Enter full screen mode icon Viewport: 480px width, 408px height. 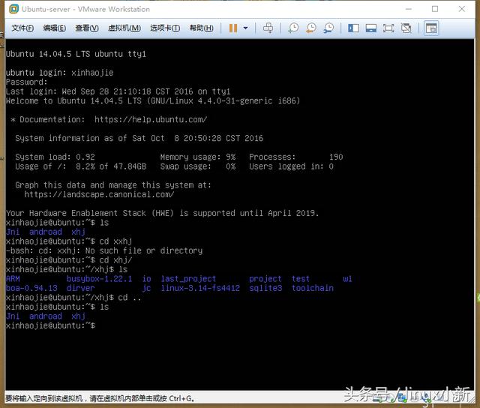(388, 28)
